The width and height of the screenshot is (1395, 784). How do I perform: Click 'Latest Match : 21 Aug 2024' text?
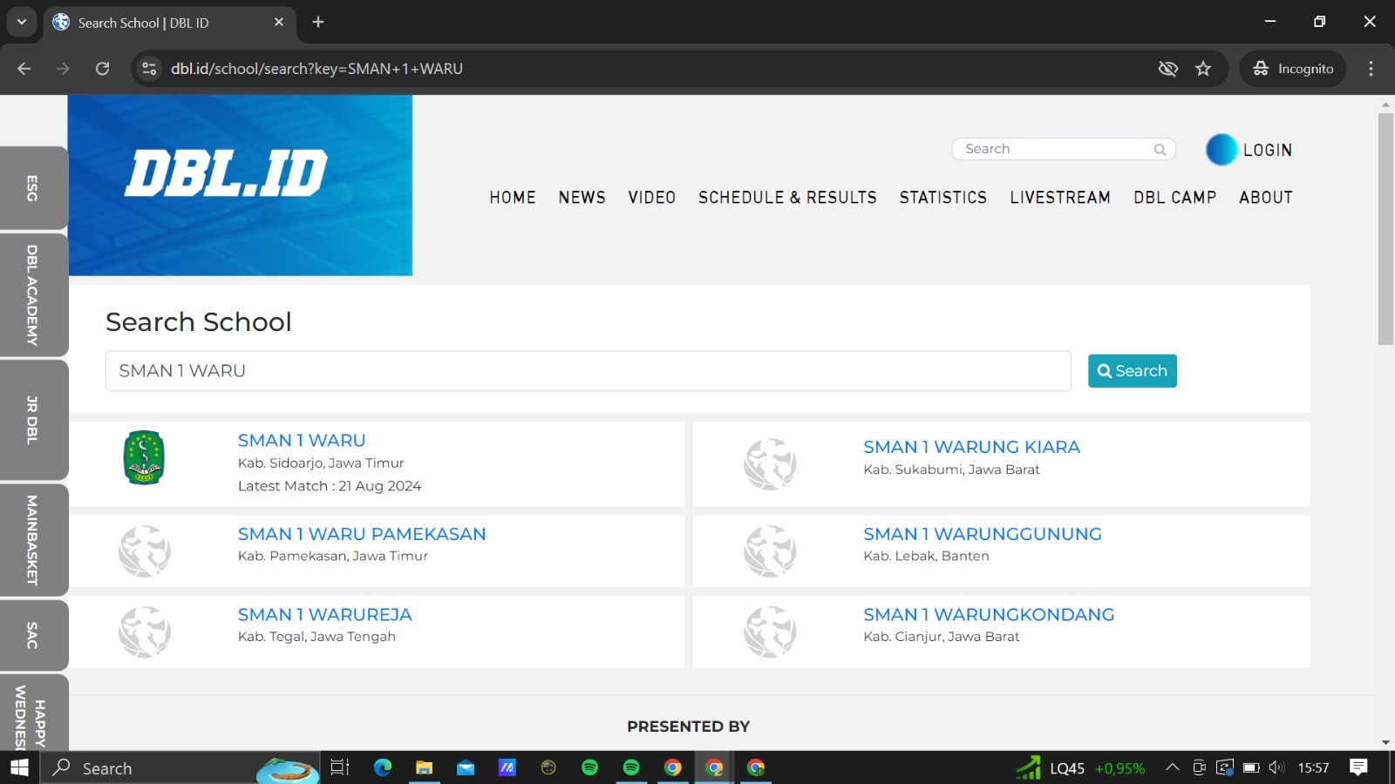point(330,486)
